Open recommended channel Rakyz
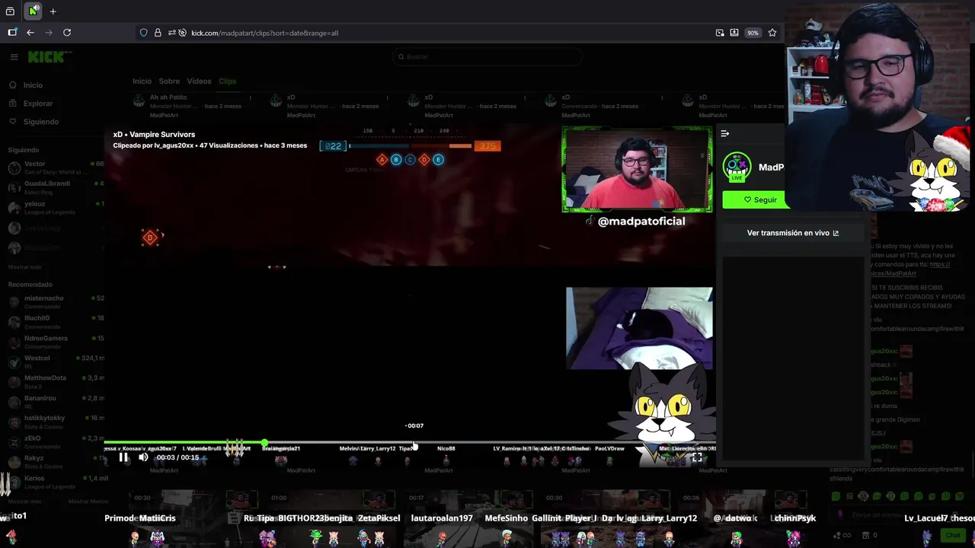 [x=55, y=461]
